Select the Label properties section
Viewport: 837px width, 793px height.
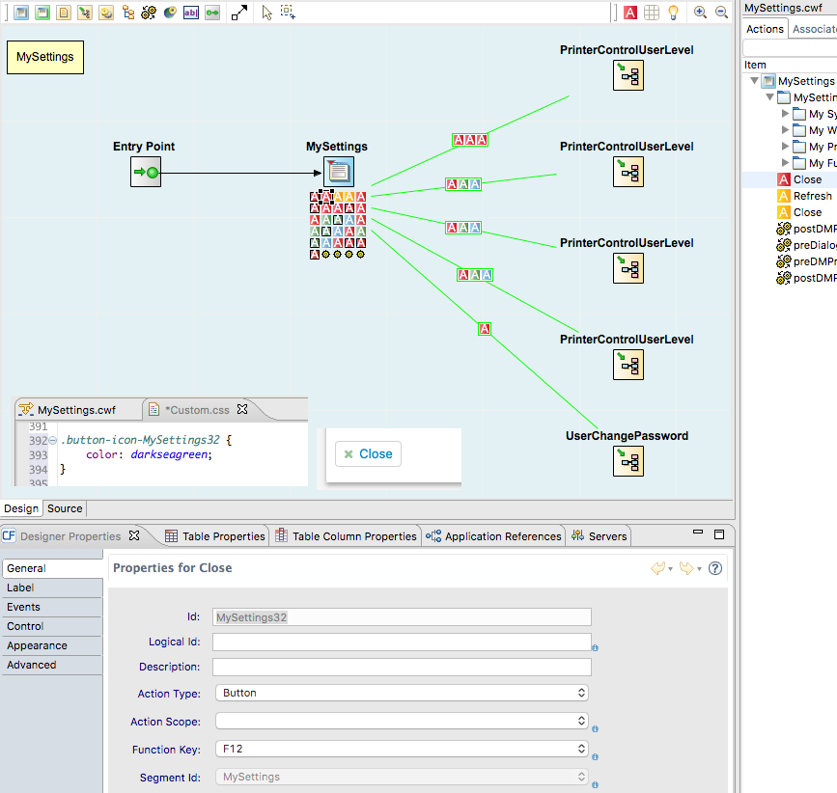[52, 588]
